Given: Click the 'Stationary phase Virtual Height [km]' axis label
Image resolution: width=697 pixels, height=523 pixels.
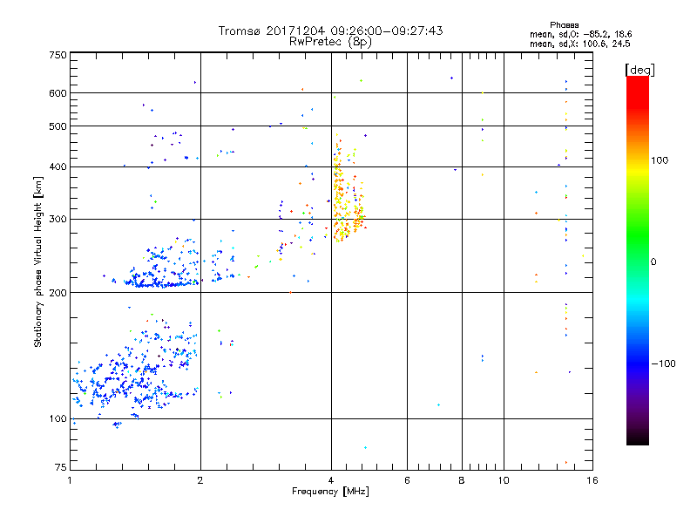Looking at the screenshot, I should pos(38,262).
